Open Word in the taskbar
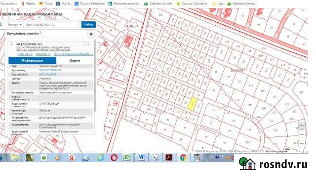 click(141, 158)
